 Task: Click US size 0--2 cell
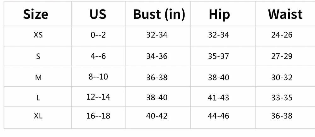[98, 35]
